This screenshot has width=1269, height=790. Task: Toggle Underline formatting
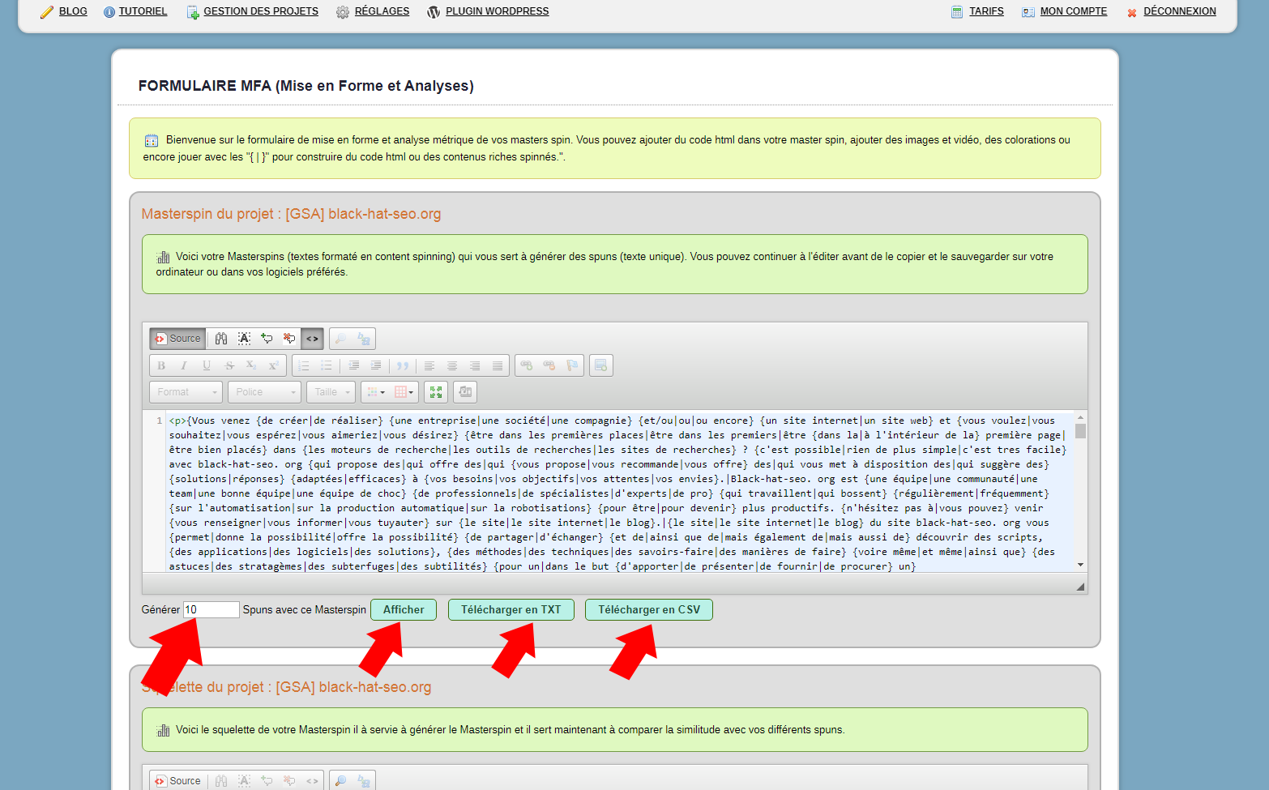click(207, 365)
